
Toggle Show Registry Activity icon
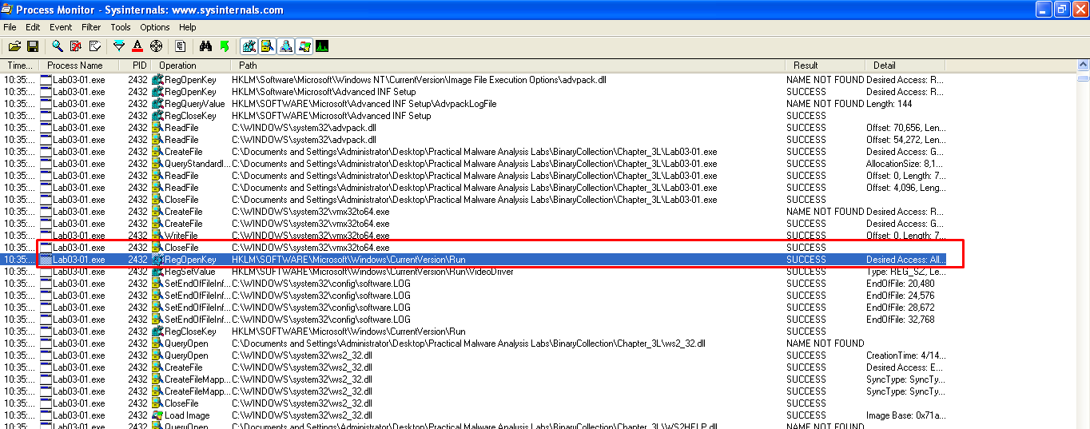pos(249,46)
